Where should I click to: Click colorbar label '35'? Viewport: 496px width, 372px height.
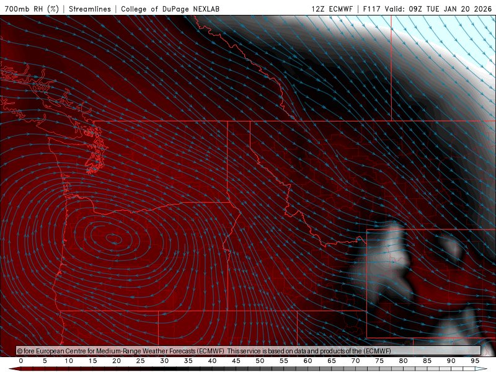pos(188,361)
